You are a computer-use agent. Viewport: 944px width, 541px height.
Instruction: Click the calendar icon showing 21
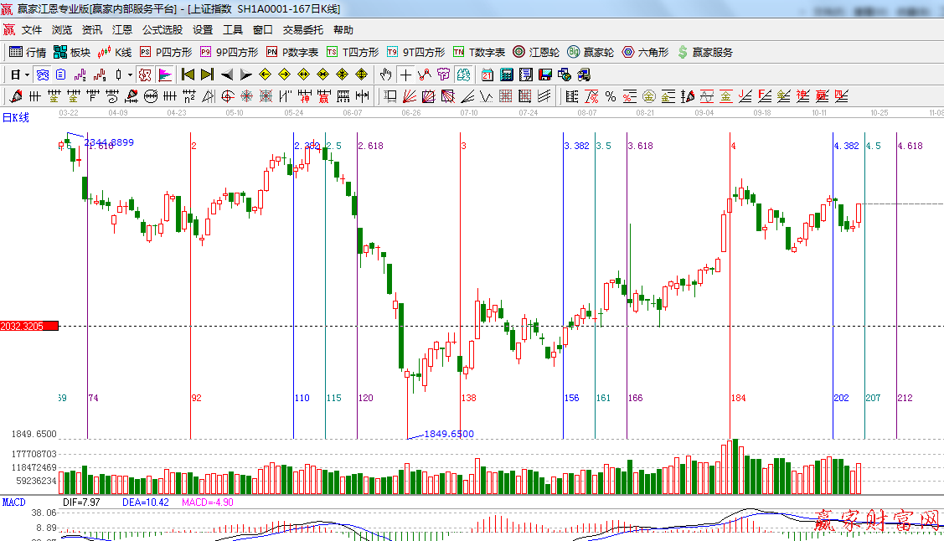pos(487,75)
